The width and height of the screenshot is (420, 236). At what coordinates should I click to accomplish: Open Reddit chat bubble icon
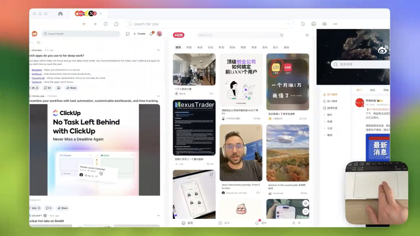point(128,34)
